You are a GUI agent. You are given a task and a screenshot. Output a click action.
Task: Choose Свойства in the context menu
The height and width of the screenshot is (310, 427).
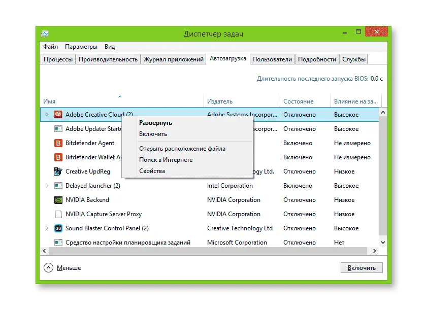pyautogui.click(x=187, y=171)
